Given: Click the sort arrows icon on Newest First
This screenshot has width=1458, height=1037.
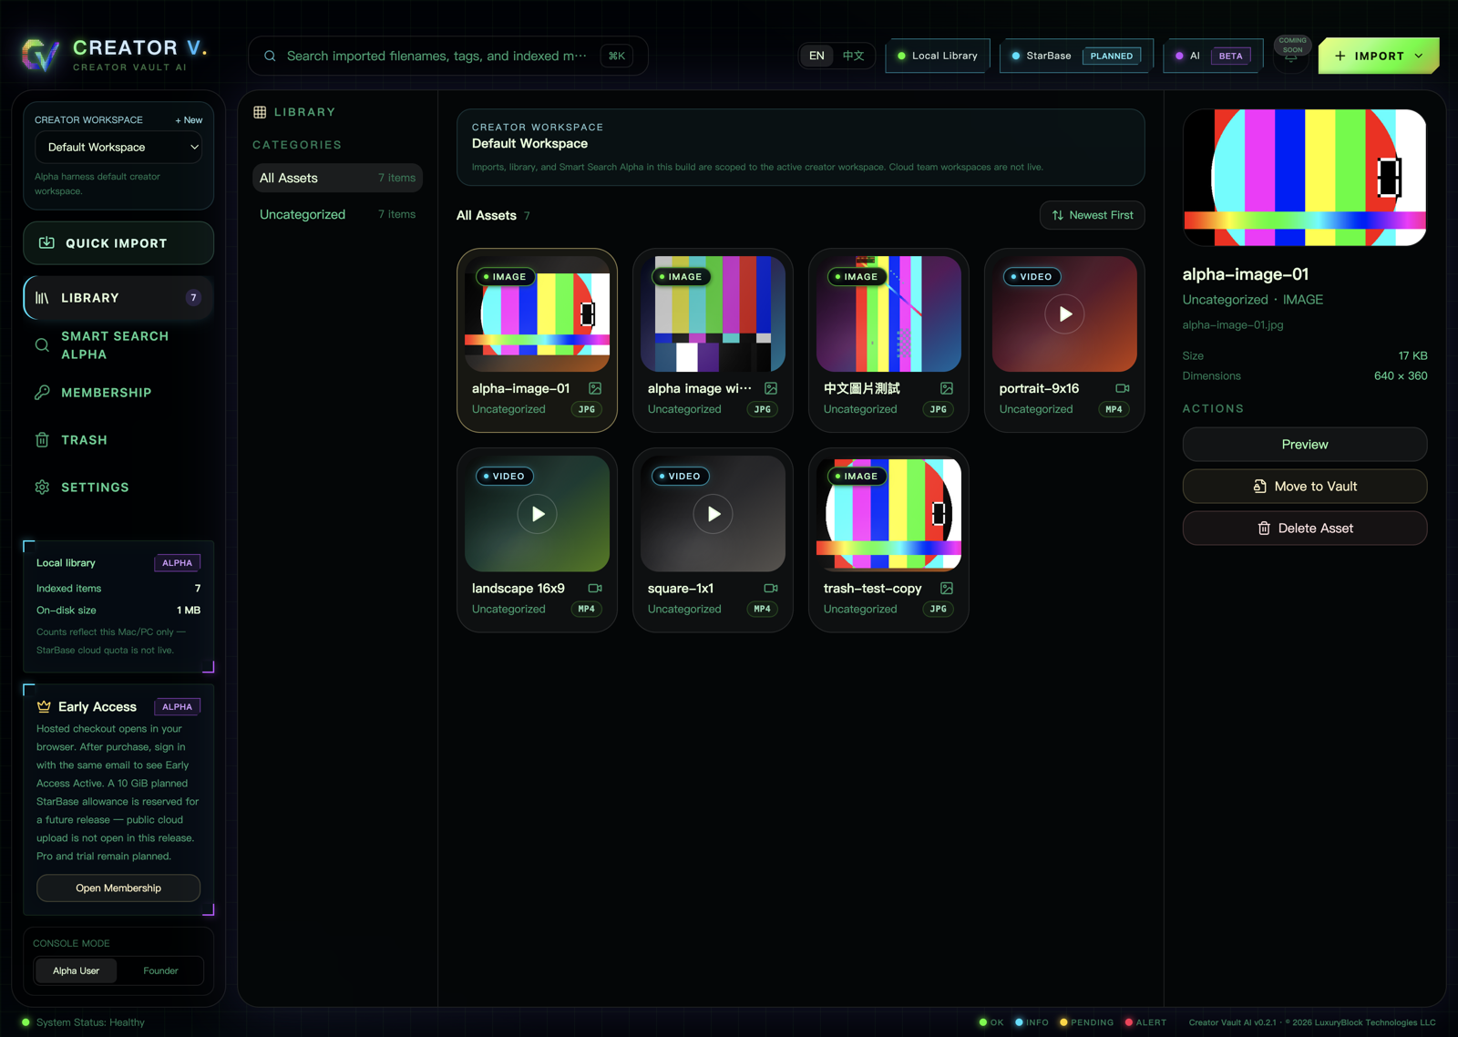Looking at the screenshot, I should [1058, 216].
